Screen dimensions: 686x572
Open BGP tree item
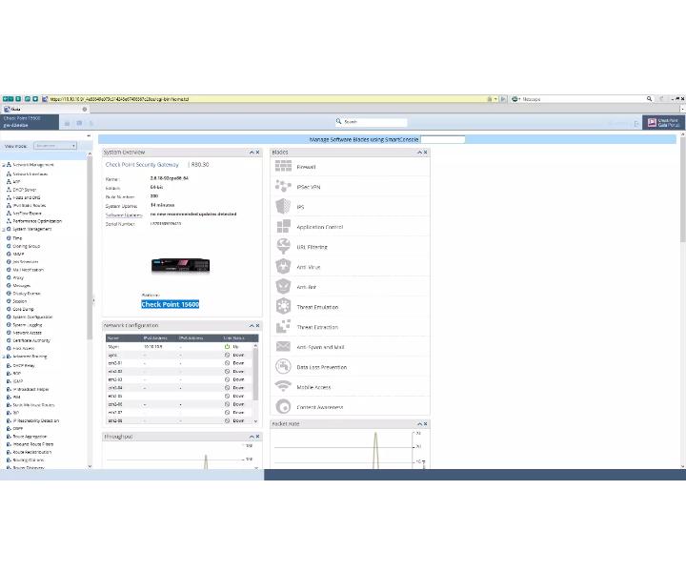pyautogui.click(x=16, y=373)
